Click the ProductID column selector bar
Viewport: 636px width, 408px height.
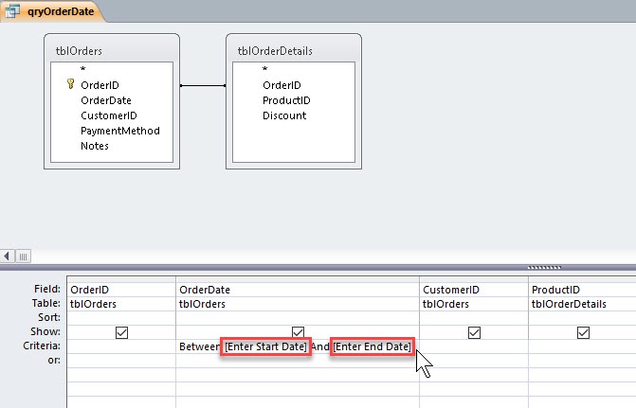tap(583, 279)
